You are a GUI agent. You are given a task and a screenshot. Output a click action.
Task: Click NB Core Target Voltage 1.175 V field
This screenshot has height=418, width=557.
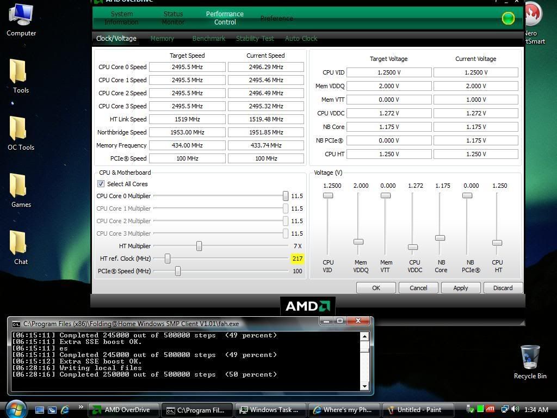click(x=389, y=127)
